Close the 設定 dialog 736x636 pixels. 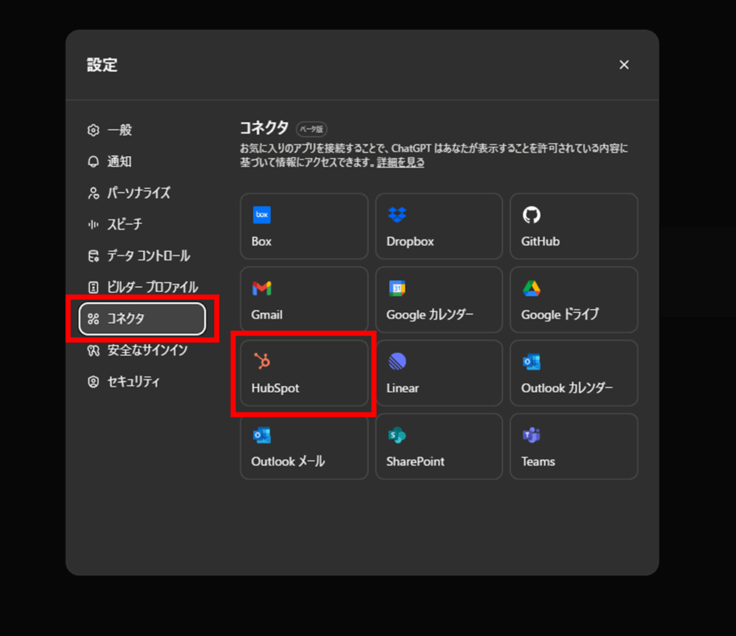click(x=624, y=65)
